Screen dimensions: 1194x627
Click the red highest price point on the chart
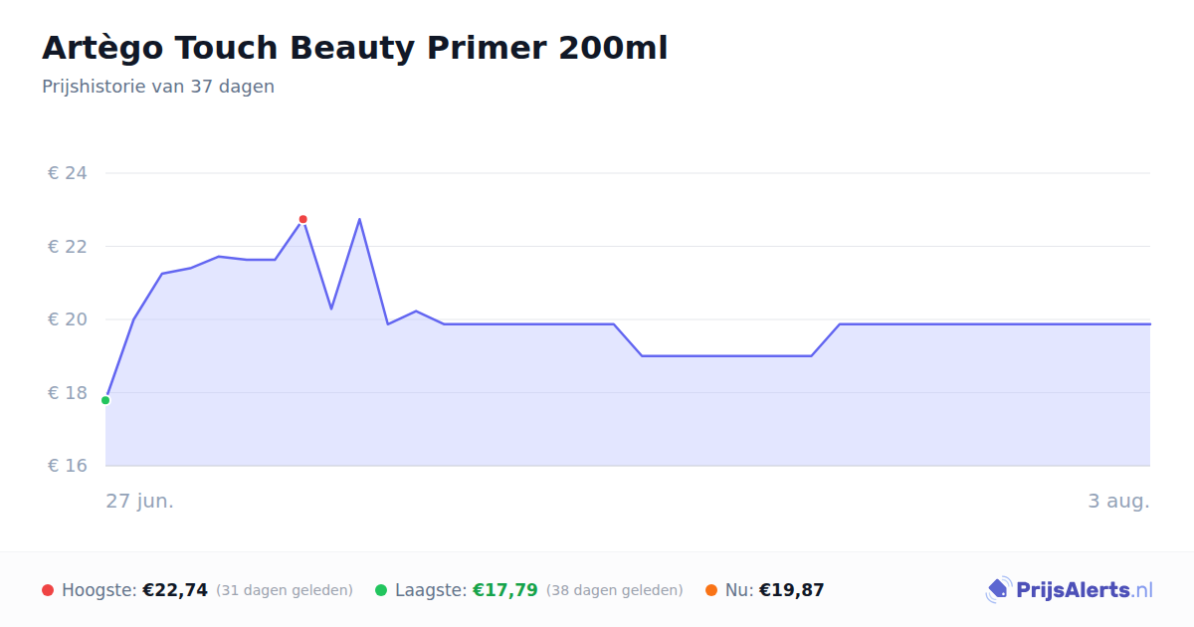(303, 219)
